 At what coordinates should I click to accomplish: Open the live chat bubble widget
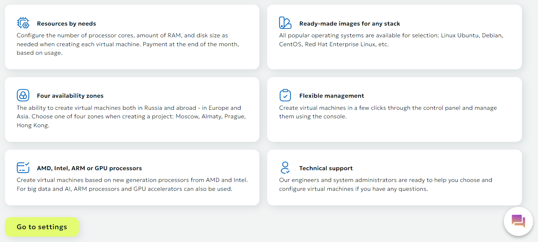(x=518, y=221)
